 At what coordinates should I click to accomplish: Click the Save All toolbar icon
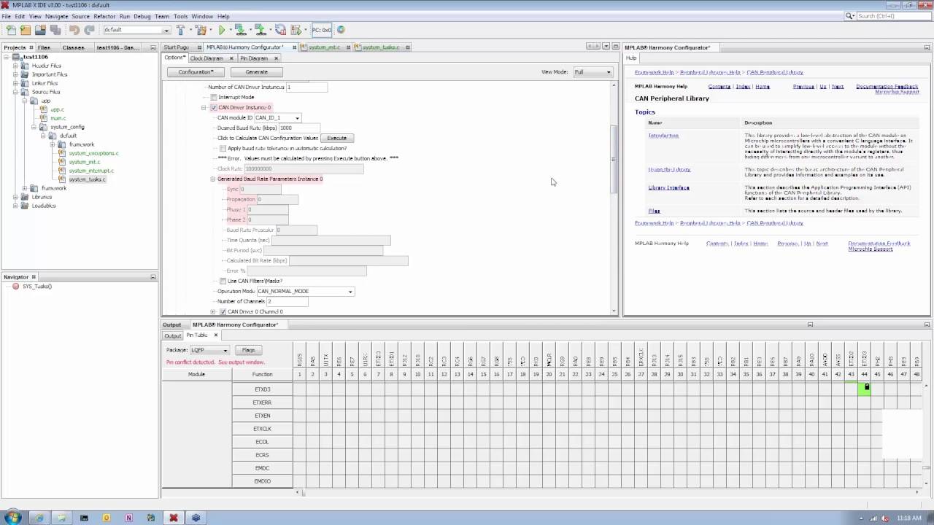coord(55,30)
